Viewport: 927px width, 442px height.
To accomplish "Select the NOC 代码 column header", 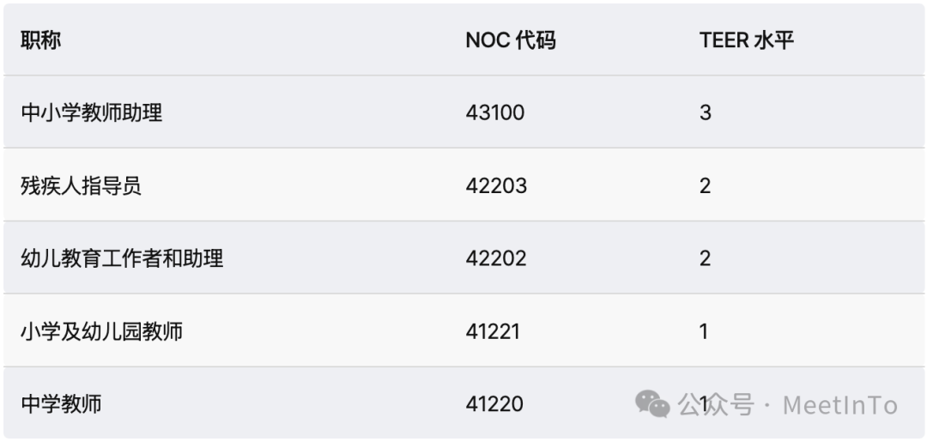I will coord(511,40).
